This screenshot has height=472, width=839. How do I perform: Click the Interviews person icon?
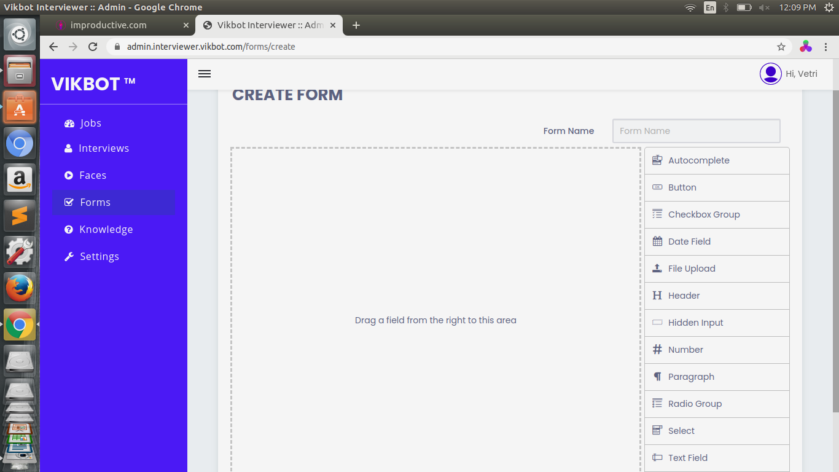[x=69, y=149]
